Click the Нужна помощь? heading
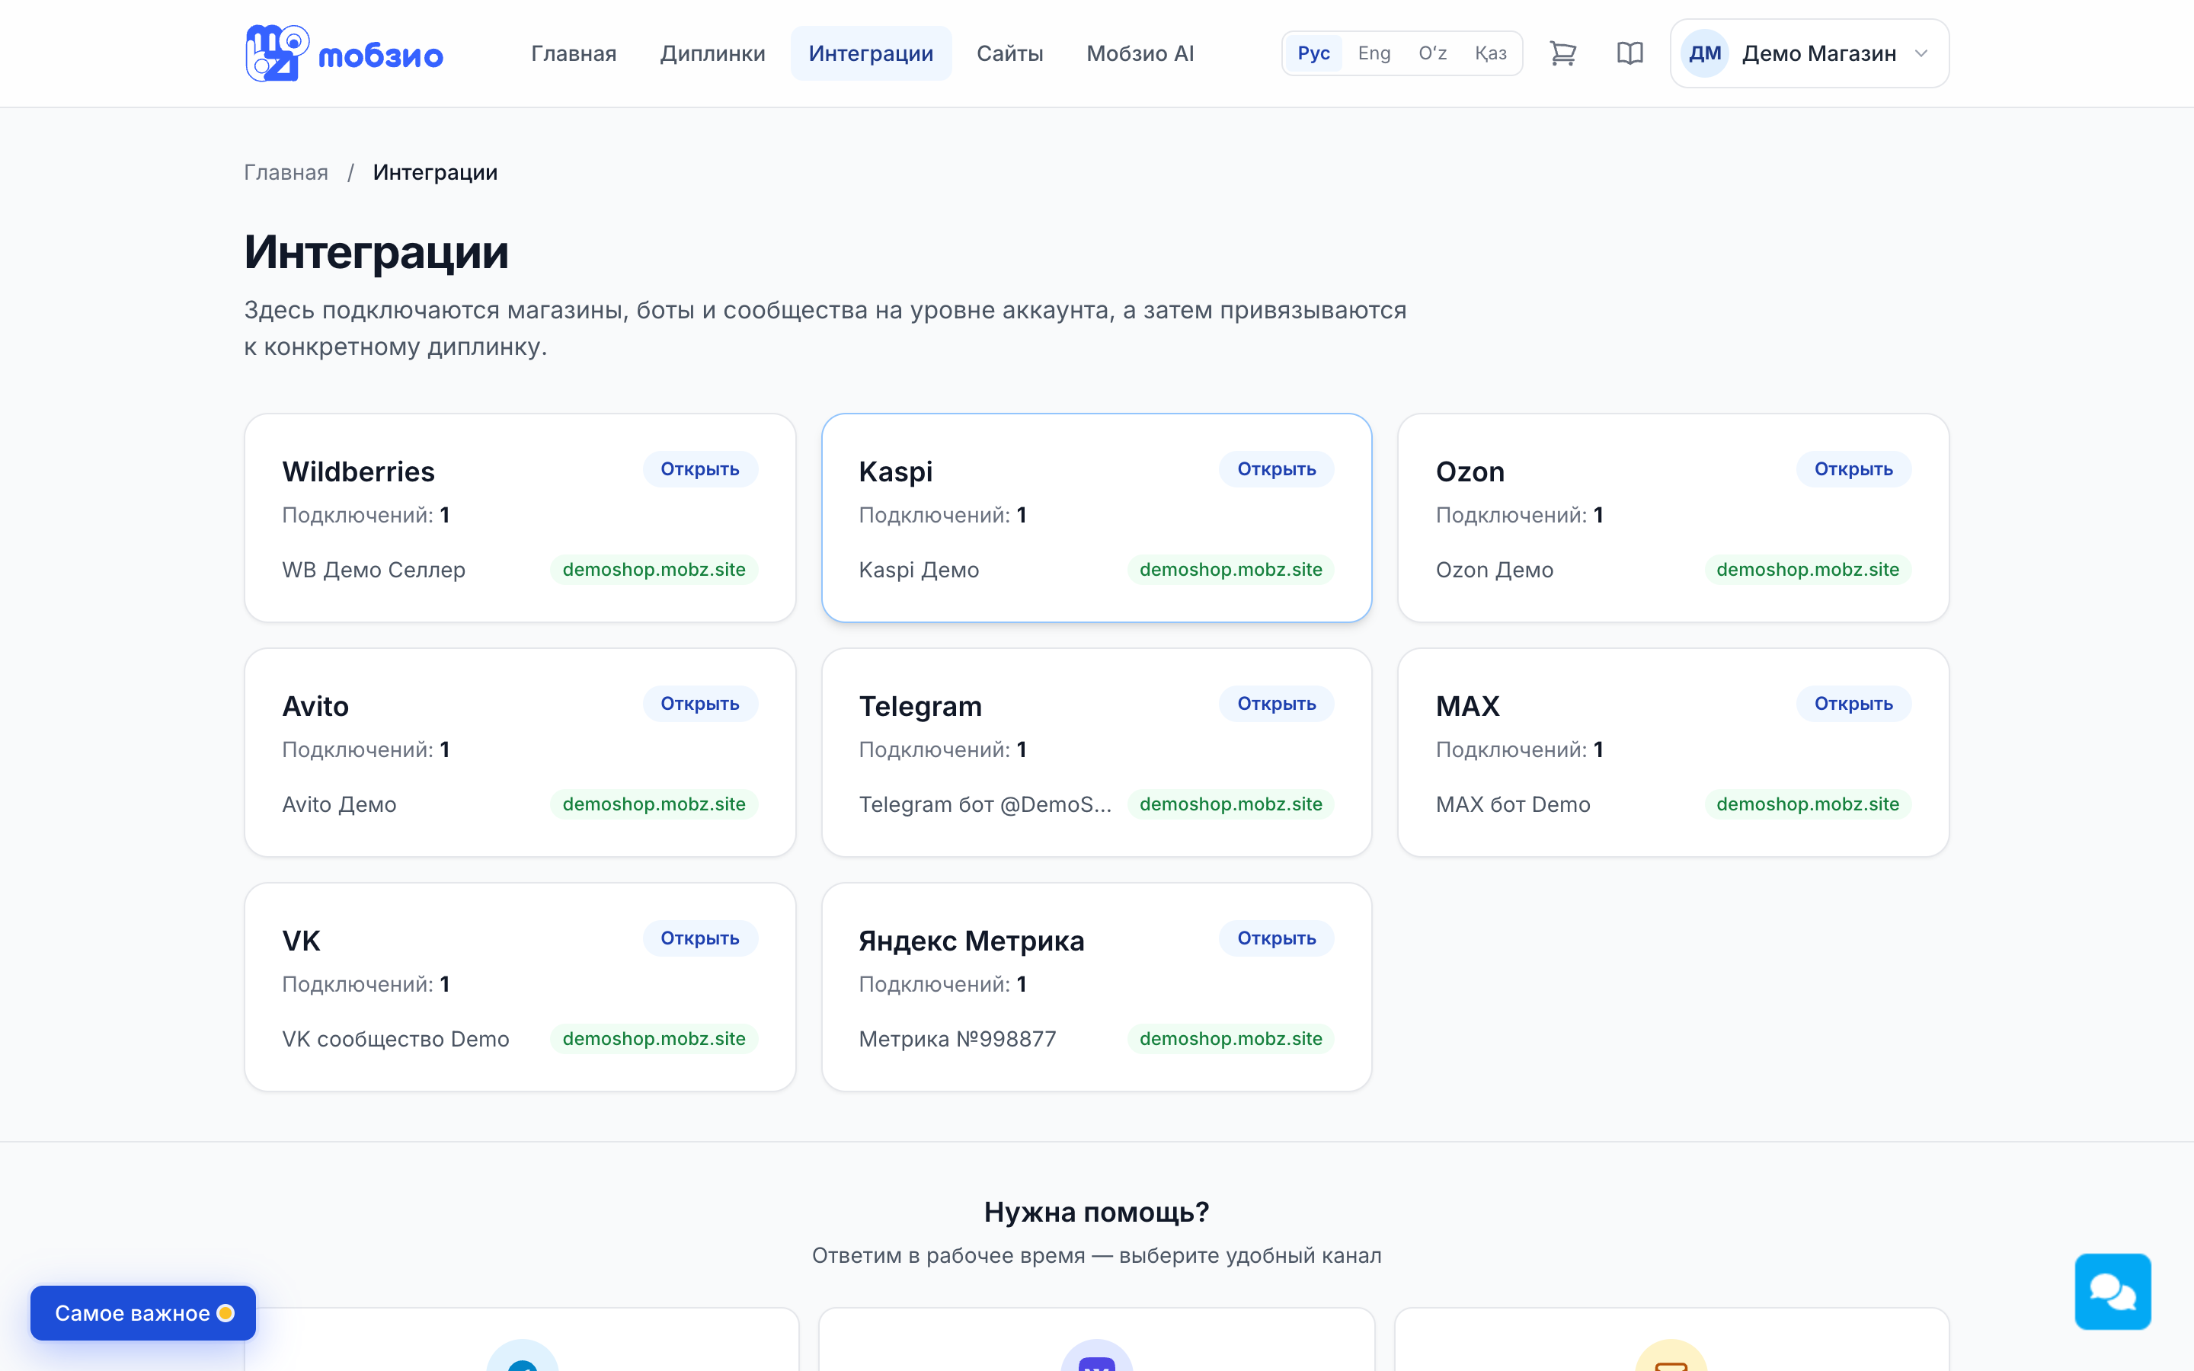The image size is (2194, 1371). click(1096, 1213)
